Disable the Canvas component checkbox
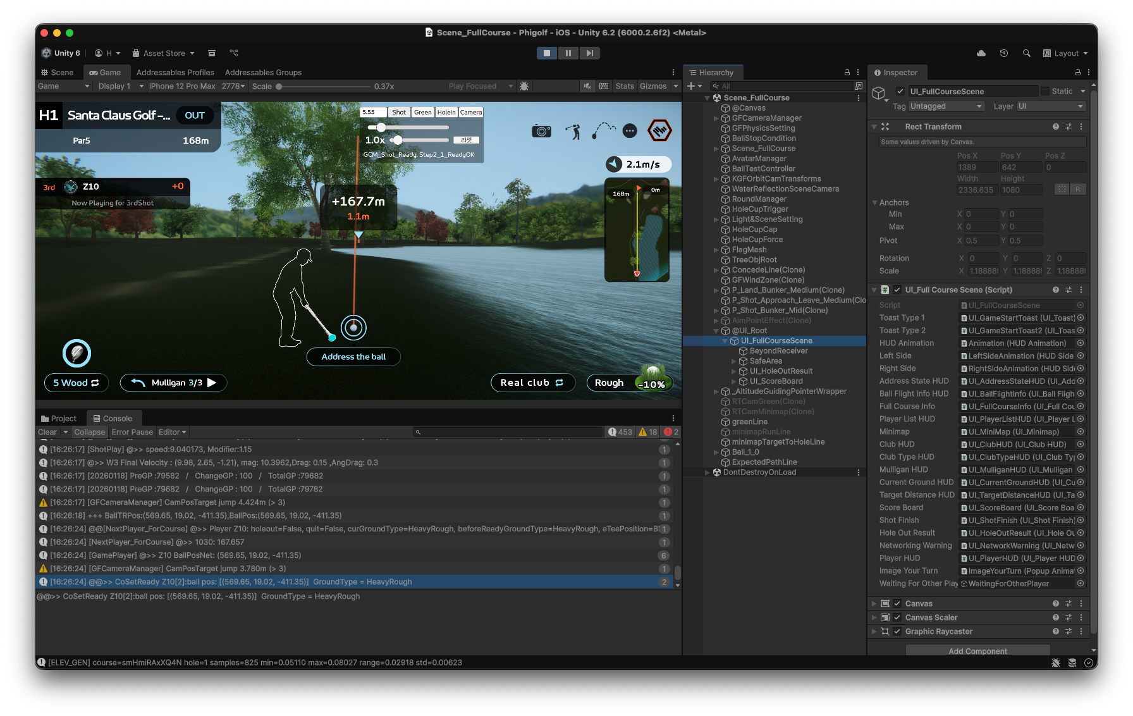Viewport: 1133px width, 716px height. click(897, 603)
